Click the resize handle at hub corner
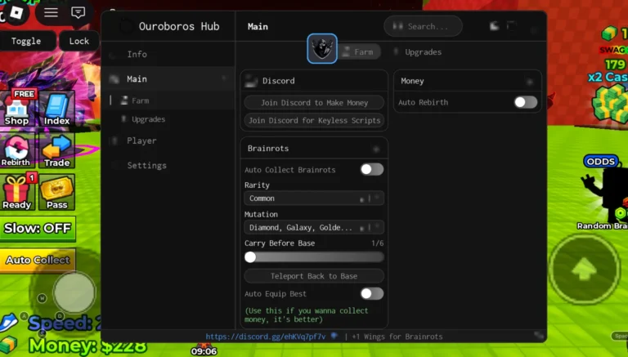 pos(539,336)
